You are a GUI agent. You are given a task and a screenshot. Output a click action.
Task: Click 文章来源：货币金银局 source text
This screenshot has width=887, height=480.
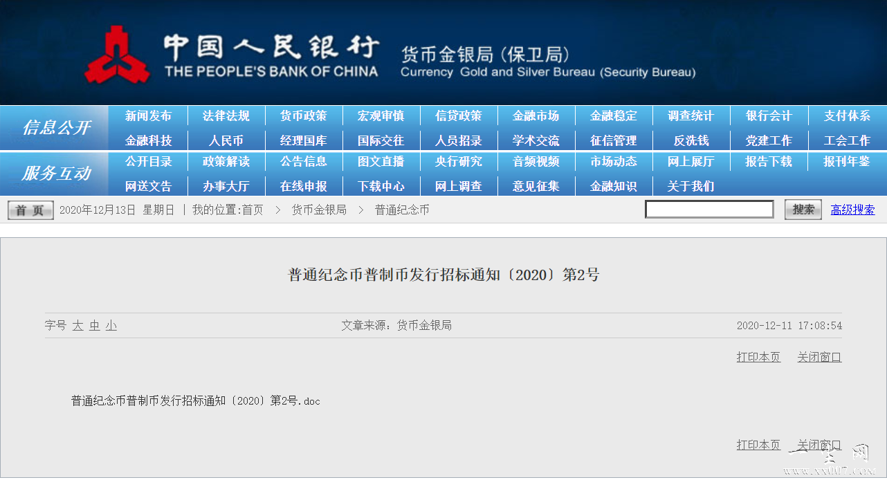click(x=396, y=325)
